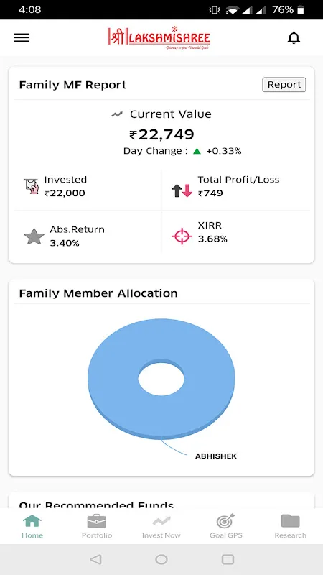Screen dimensions: 323x575
Task: Open the hamburger navigation menu
Action: click(22, 38)
